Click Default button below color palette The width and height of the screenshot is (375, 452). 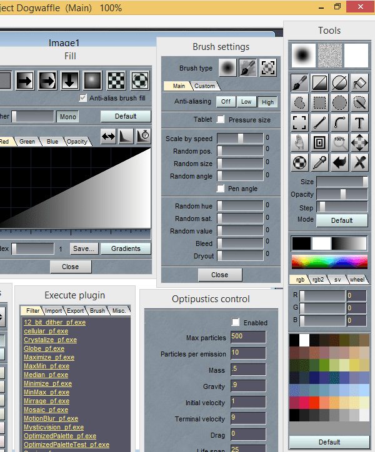click(329, 442)
